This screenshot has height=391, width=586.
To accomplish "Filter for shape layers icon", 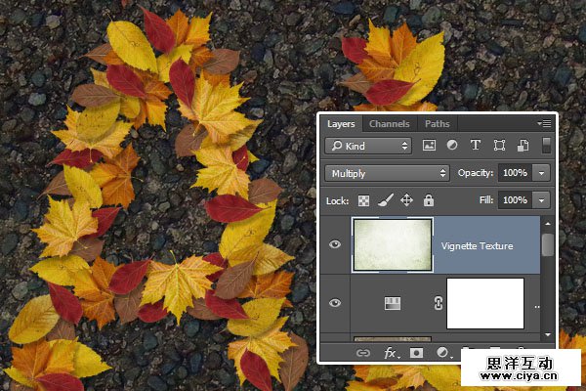I will pyautogui.click(x=499, y=146).
